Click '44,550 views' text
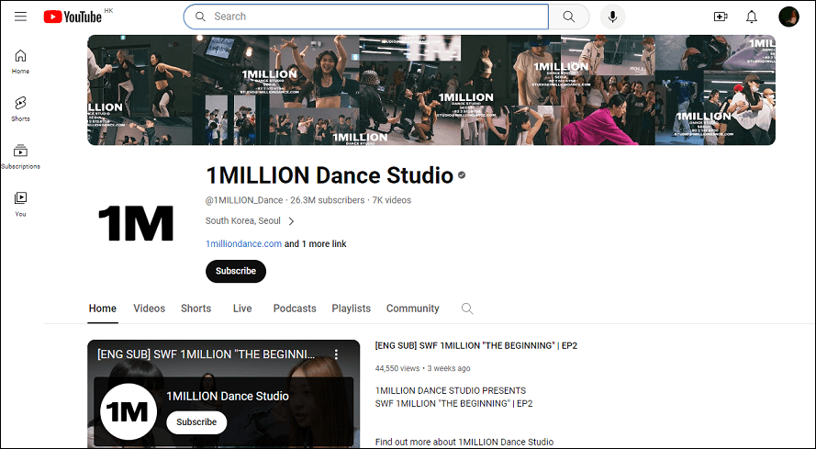816x449 pixels. click(397, 368)
